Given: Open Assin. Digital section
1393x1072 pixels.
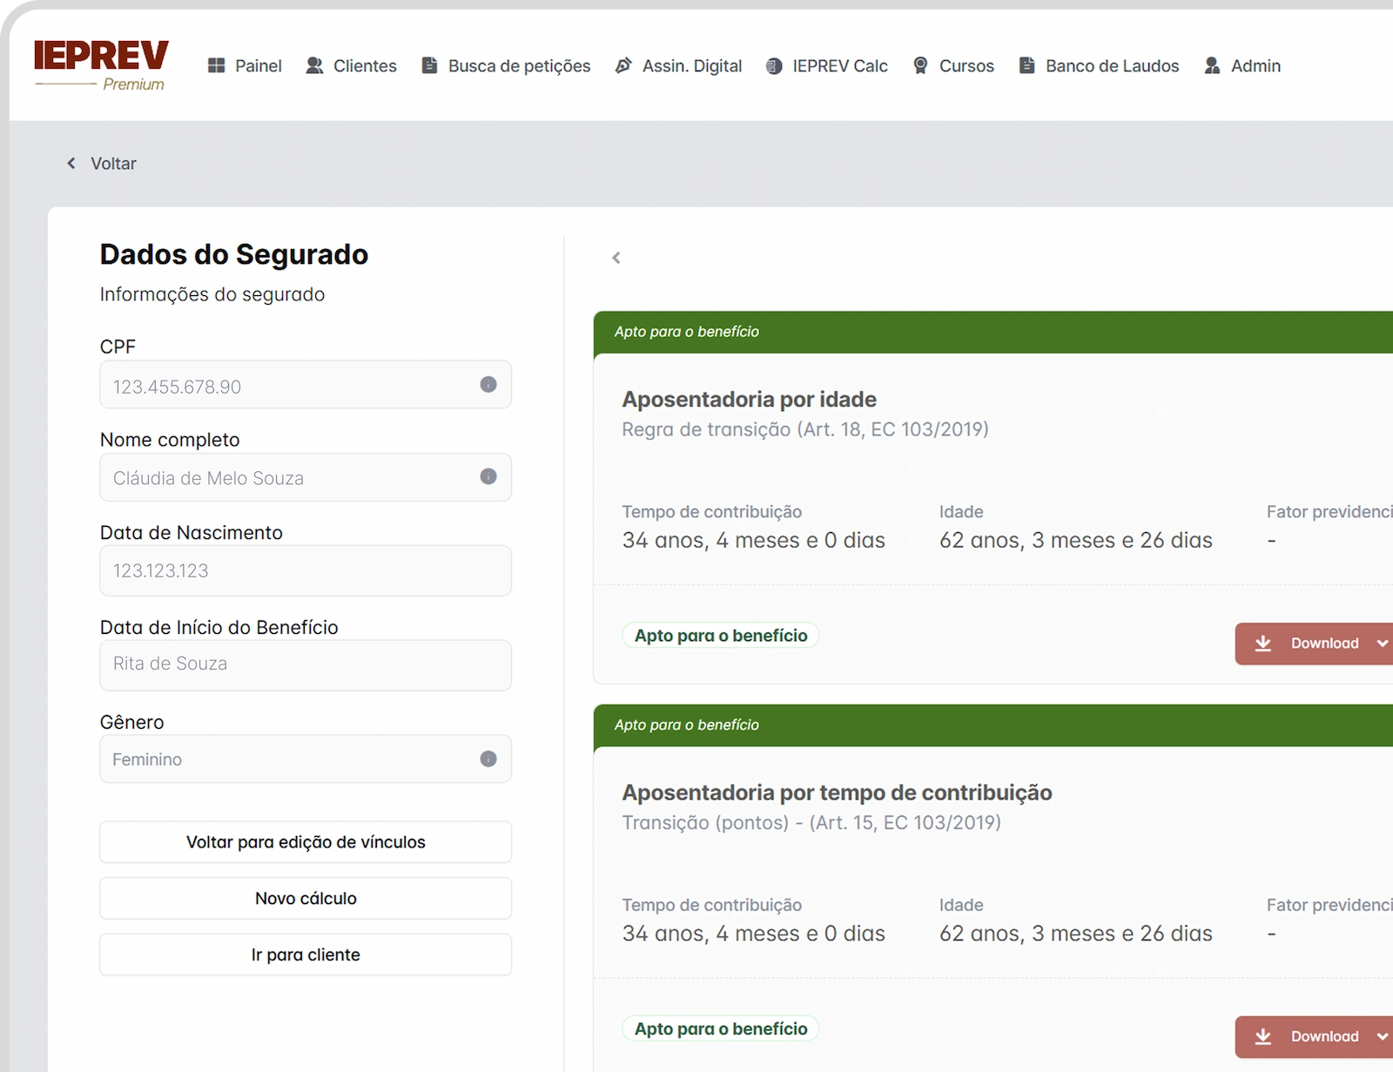Looking at the screenshot, I should click(x=678, y=65).
